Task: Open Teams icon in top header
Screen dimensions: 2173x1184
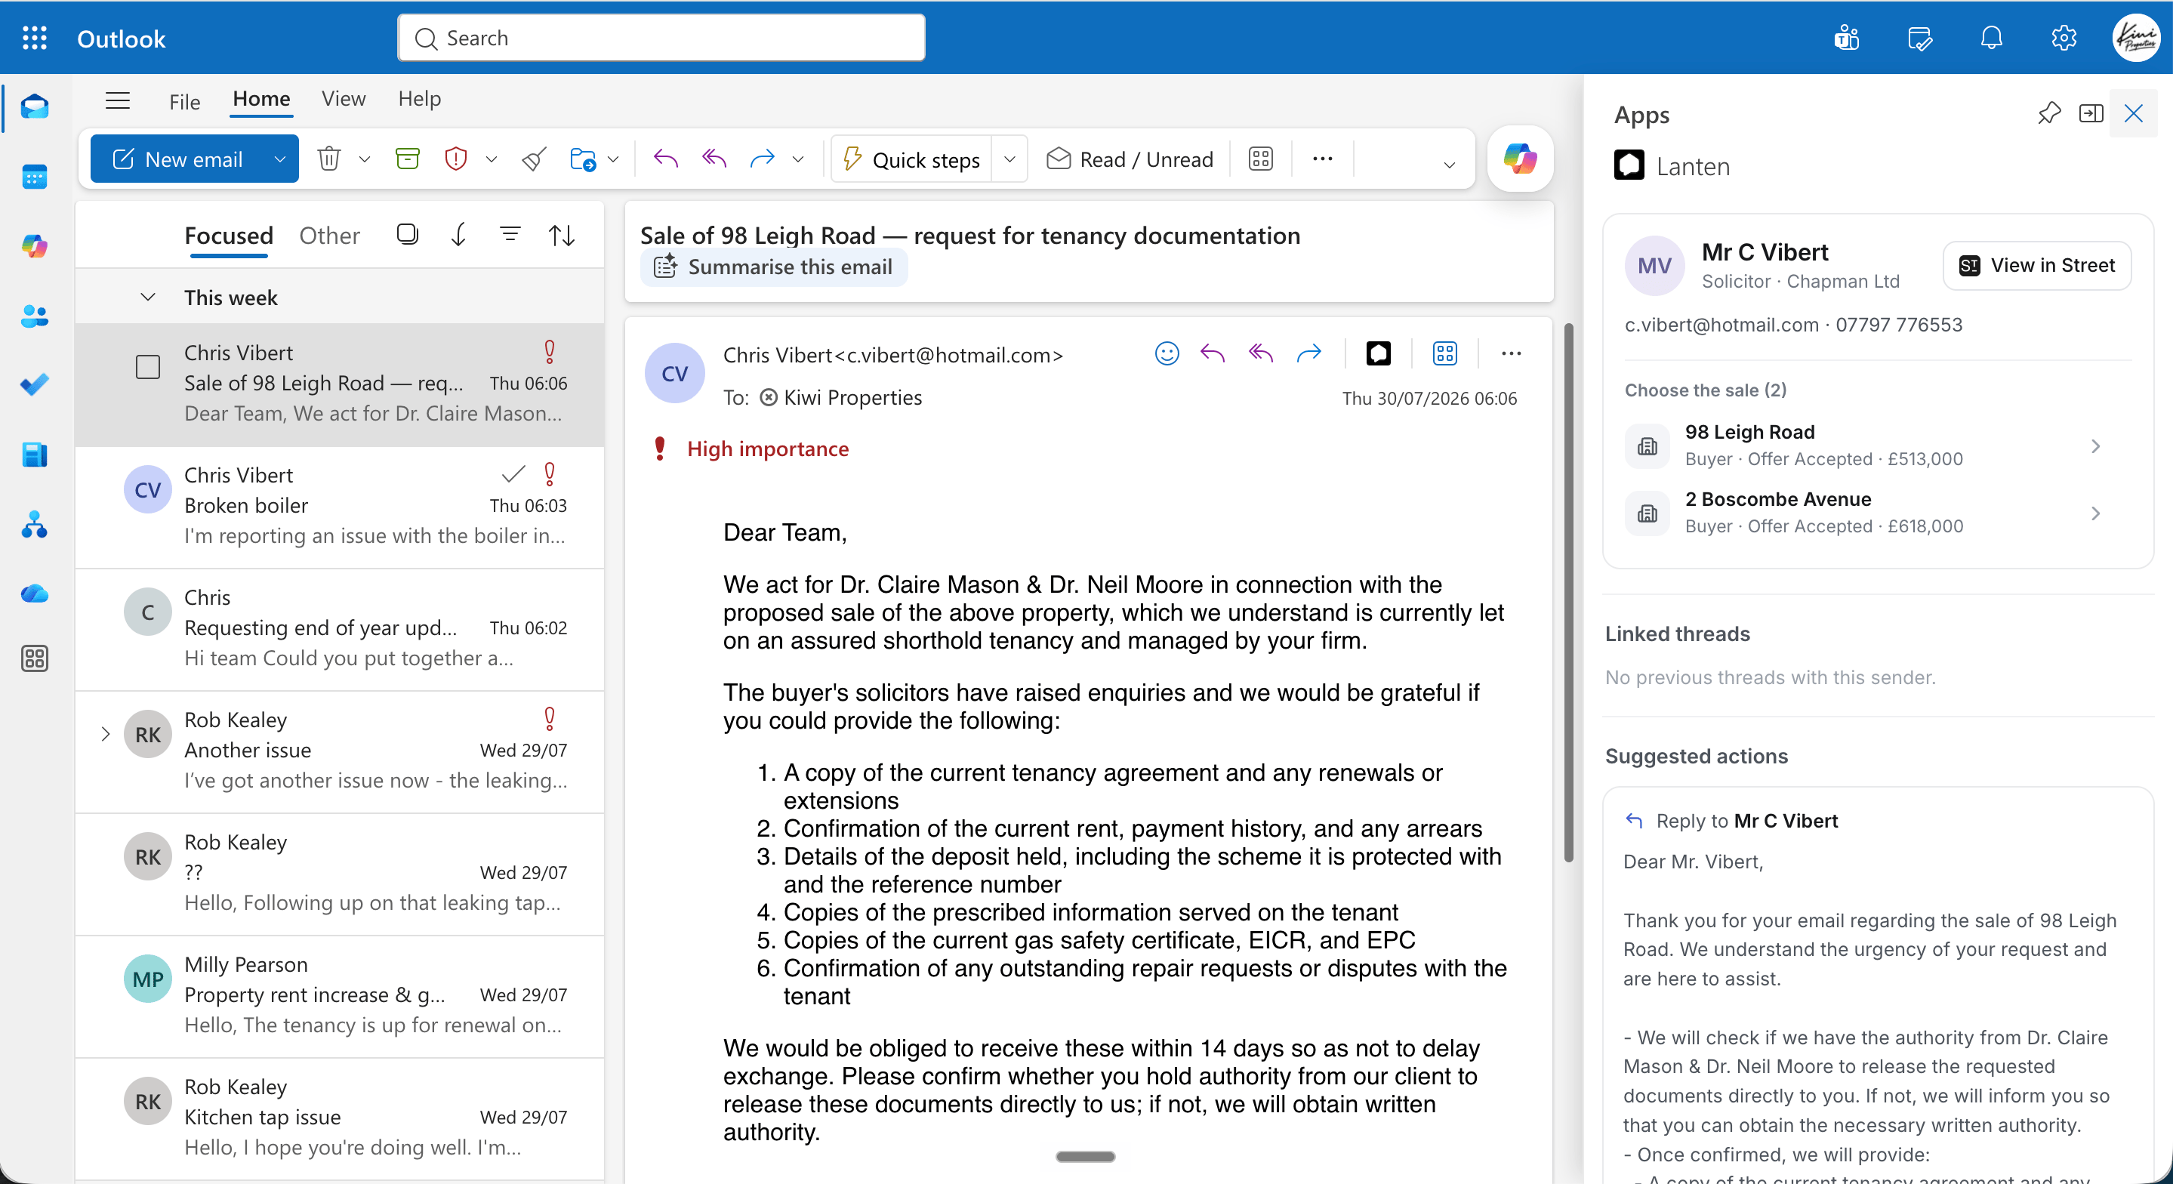Action: click(1847, 38)
